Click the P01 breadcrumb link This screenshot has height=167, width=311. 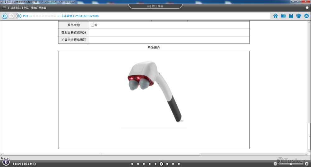[25, 16]
